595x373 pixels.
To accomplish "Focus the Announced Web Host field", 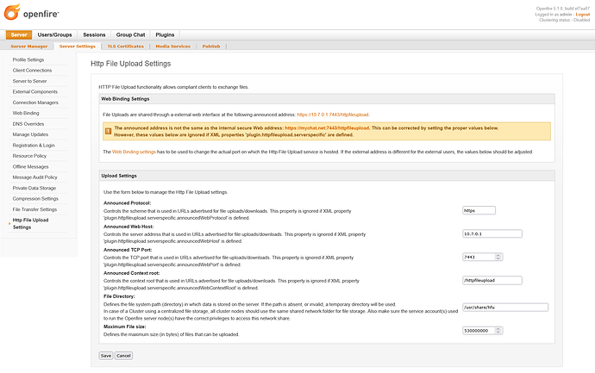I will tap(492, 234).
